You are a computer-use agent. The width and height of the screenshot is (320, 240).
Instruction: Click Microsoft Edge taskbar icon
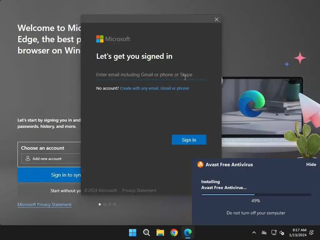point(188,232)
